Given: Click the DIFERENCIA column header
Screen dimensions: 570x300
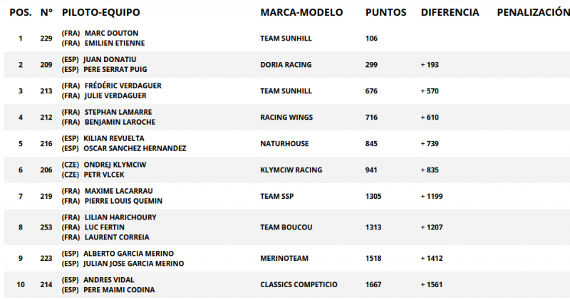Looking at the screenshot, I should coord(450,12).
